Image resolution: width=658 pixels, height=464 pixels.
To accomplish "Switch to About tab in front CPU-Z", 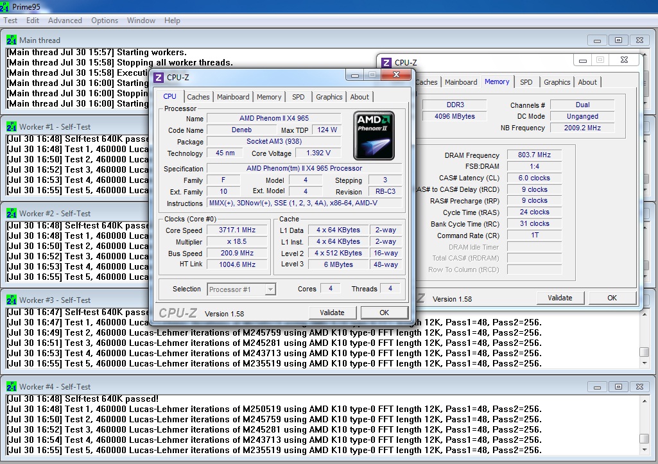I will [x=359, y=97].
